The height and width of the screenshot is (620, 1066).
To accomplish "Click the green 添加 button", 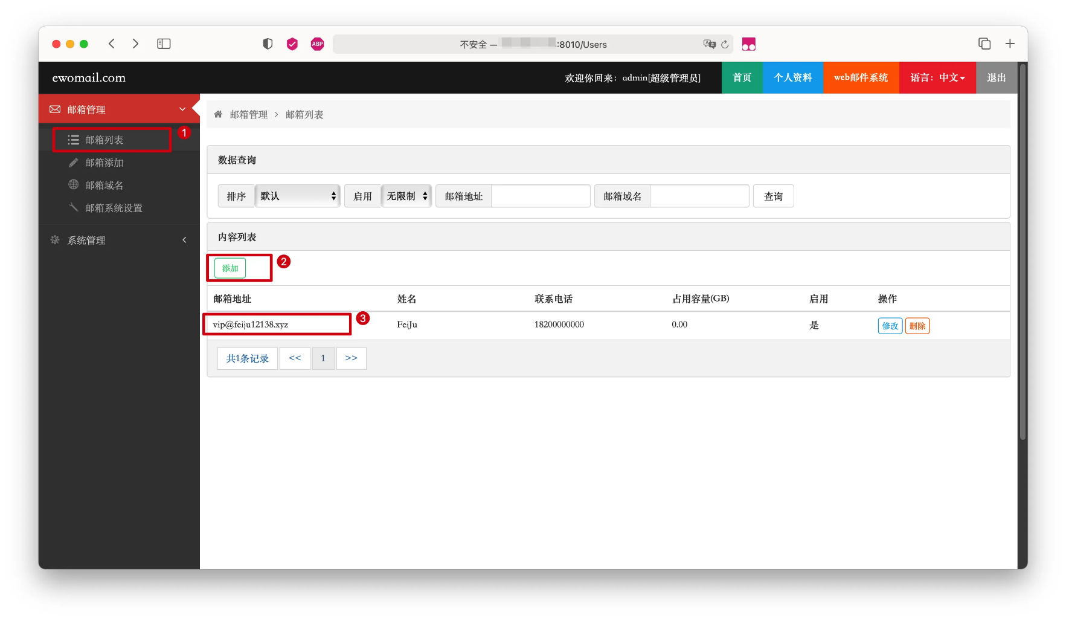I will [230, 268].
